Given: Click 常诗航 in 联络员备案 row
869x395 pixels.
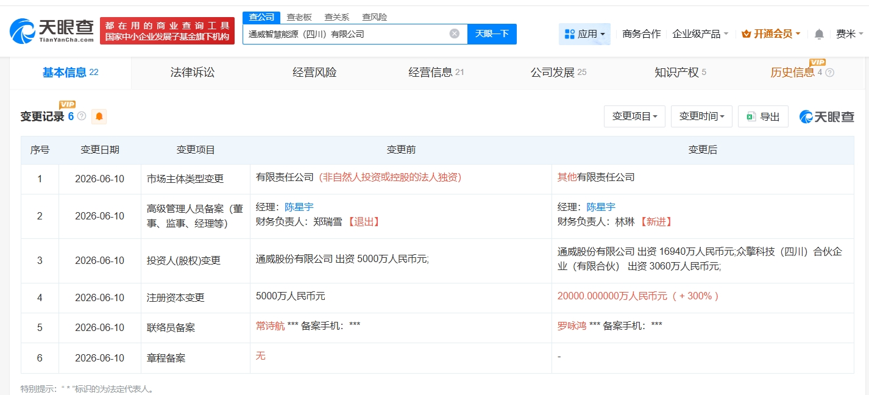Looking at the screenshot, I should tap(270, 326).
